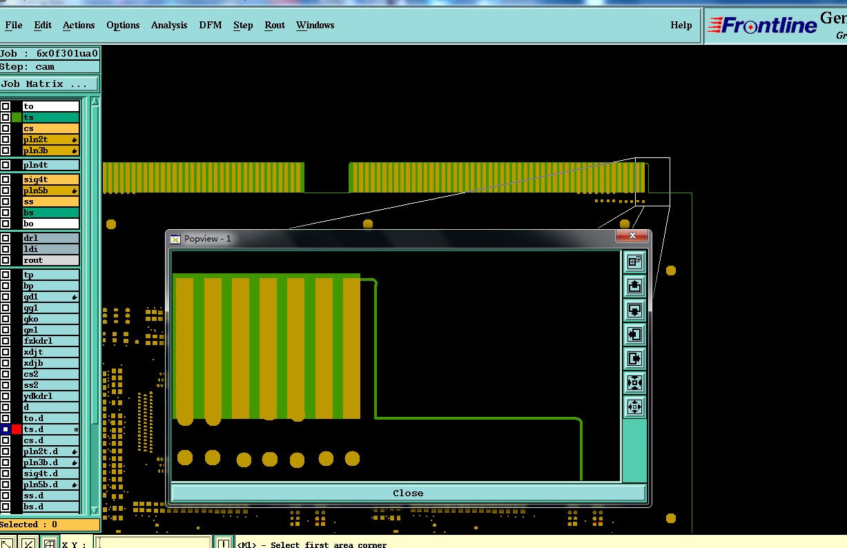Click the green color swatch of the ts layer
This screenshot has width=847, height=548.
(17, 117)
